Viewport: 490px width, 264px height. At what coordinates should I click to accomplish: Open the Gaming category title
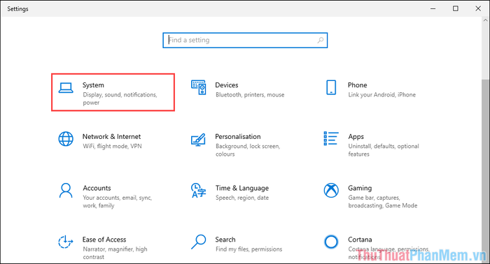click(360, 188)
